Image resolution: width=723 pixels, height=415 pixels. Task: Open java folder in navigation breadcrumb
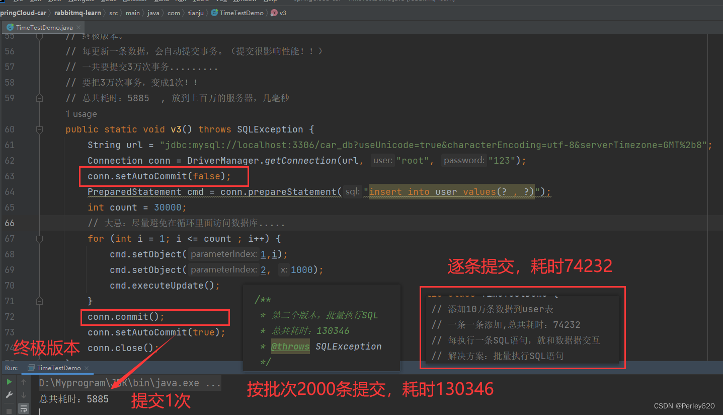153,13
